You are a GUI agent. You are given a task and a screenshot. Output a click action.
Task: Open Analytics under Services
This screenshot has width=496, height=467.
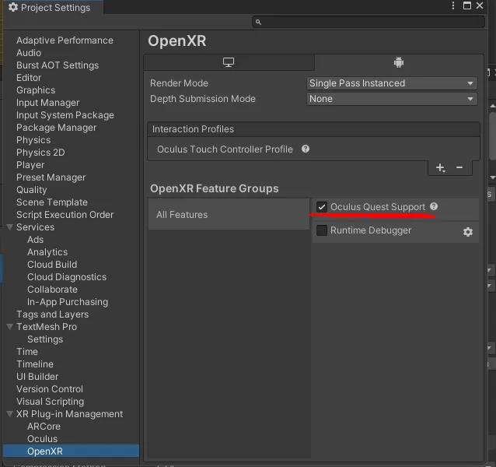tap(47, 252)
